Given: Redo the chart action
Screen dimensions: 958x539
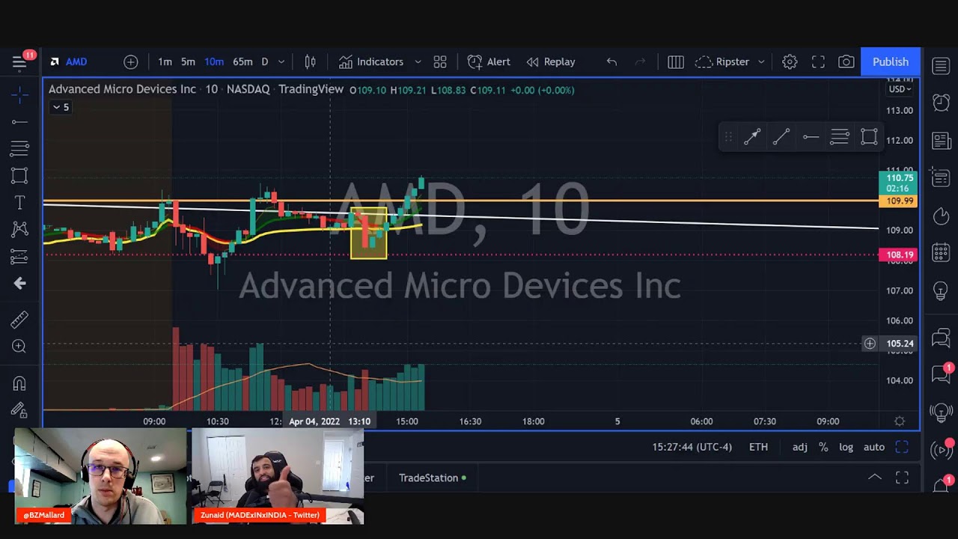Looking at the screenshot, I should click(640, 62).
